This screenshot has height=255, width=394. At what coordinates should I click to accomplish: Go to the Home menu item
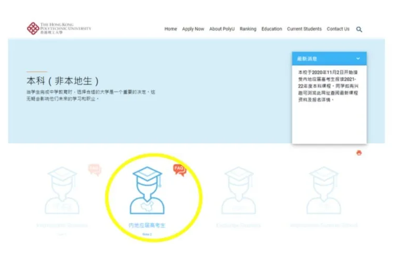171,29
